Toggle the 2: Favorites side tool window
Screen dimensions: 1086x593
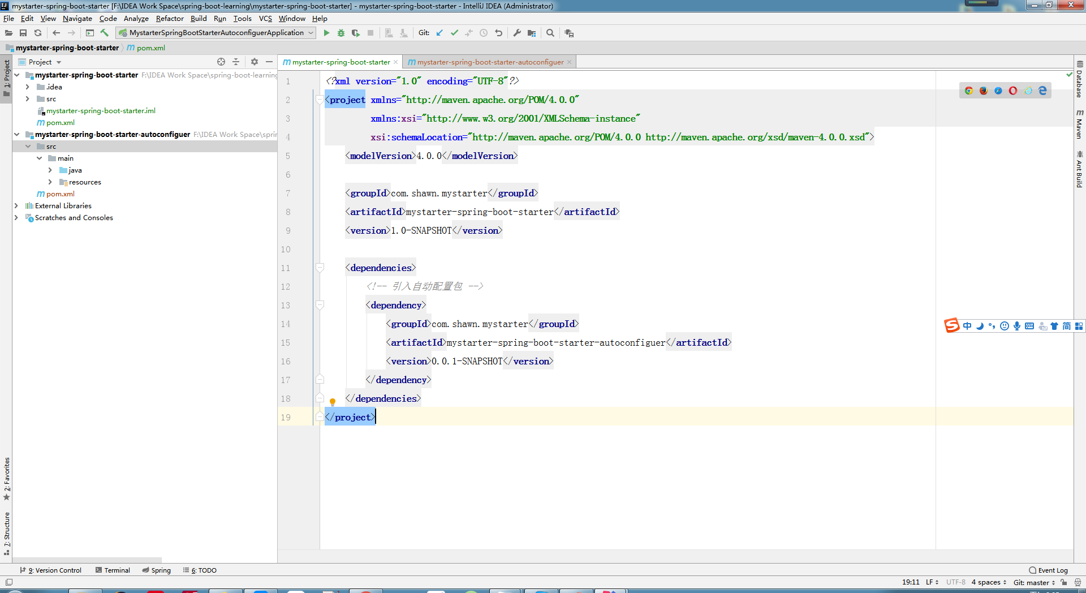(x=7, y=478)
